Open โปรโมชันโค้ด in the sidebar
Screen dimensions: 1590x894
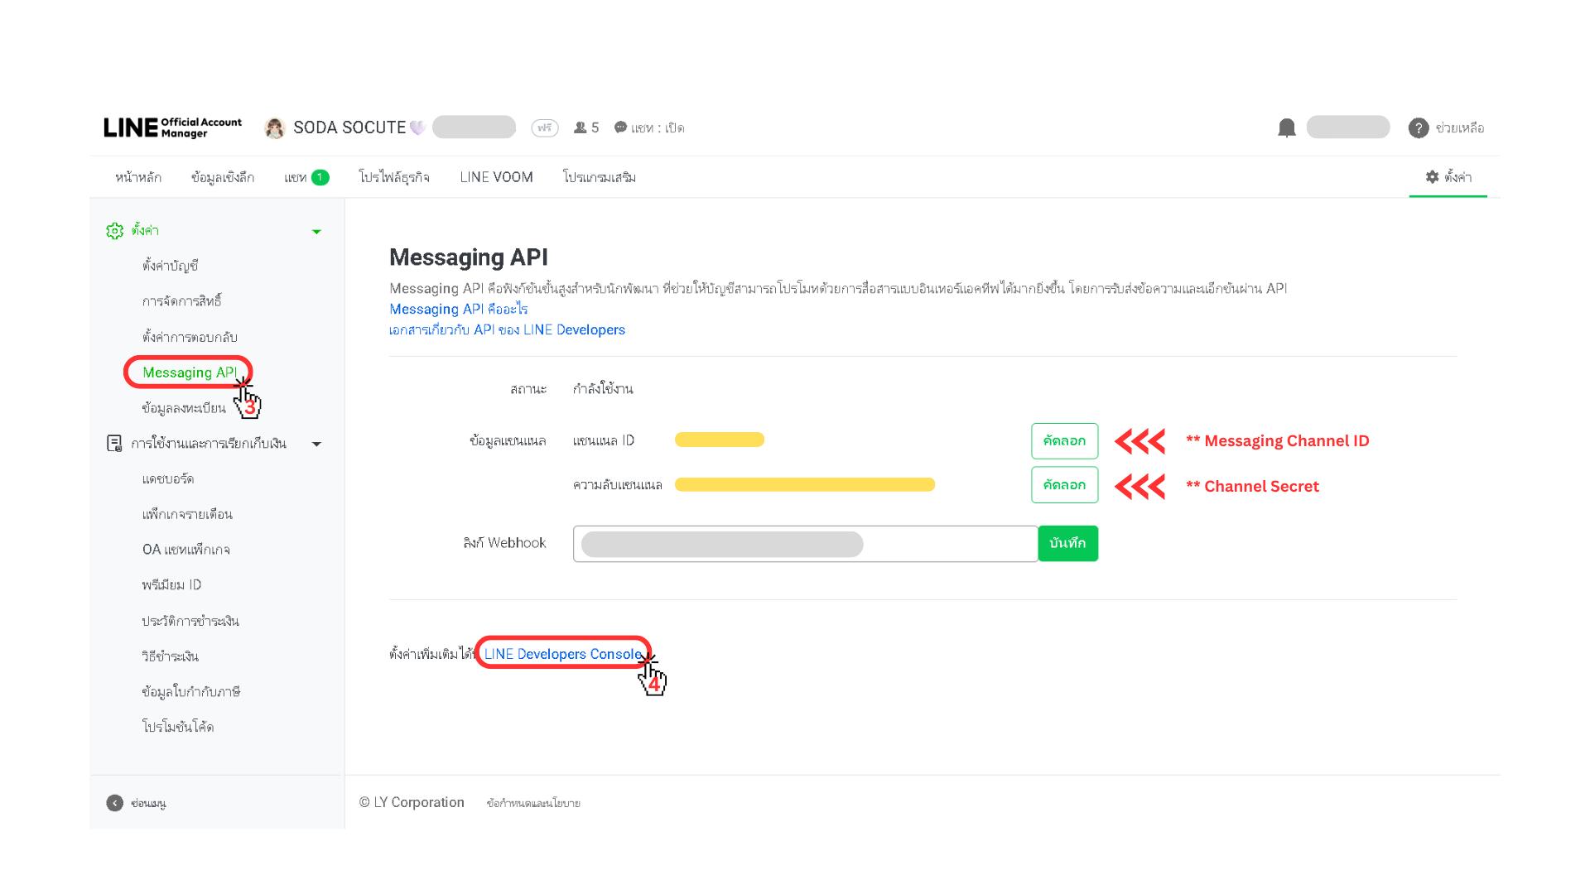(x=178, y=727)
